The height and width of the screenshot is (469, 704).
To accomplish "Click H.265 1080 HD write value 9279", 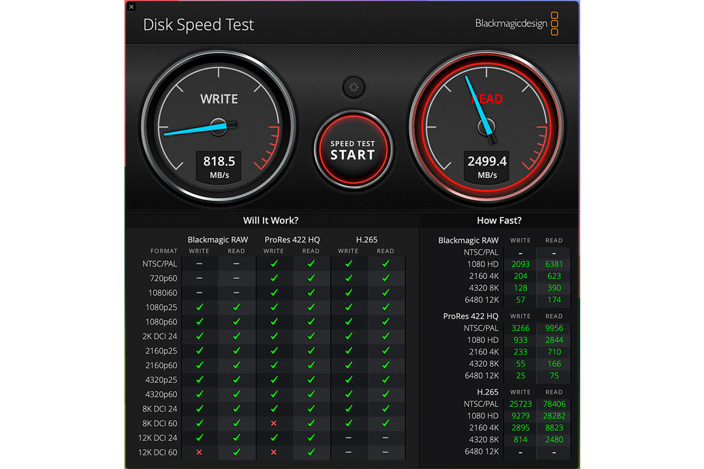I will click(x=520, y=416).
